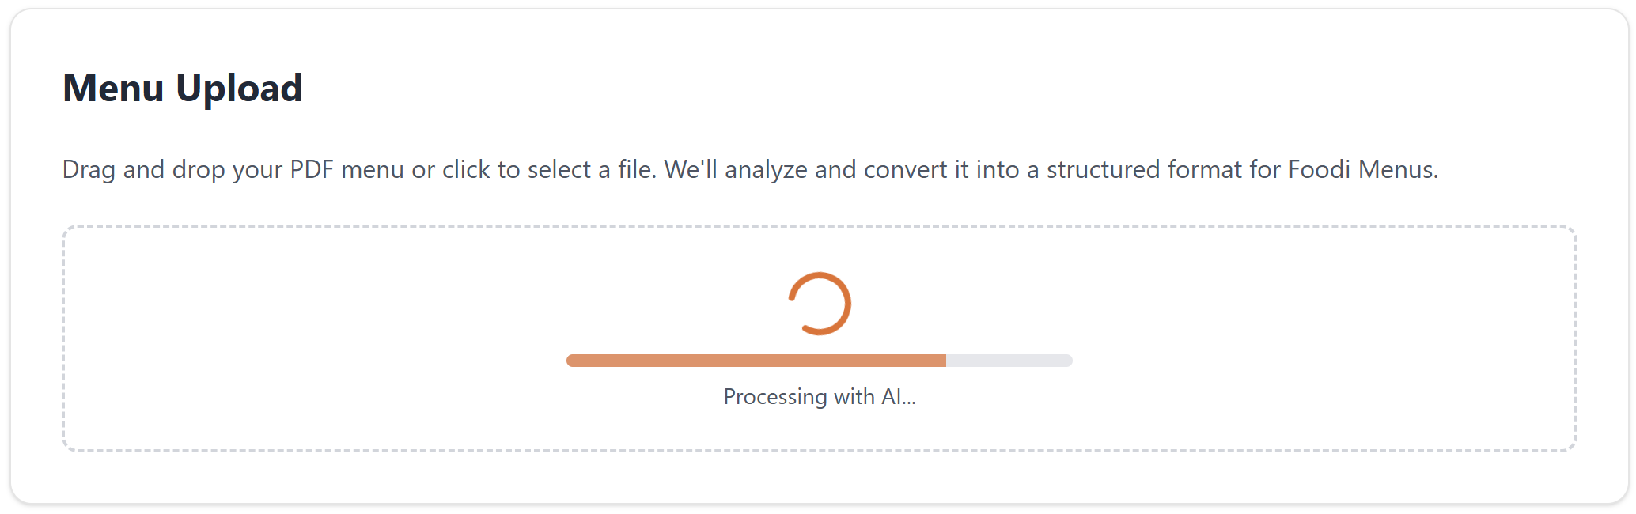The width and height of the screenshot is (1636, 514).
Task: Click the word "Menu" in the title
Action: click(x=113, y=88)
